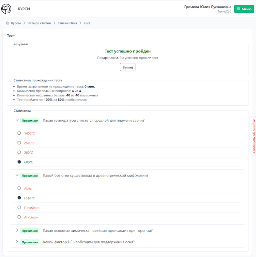The width and height of the screenshot is (256, 257).
Task: Click the home icon in breadcrumbs
Action: click(x=8, y=23)
